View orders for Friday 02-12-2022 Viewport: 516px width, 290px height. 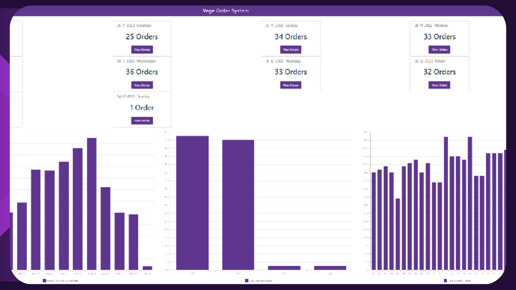[439, 85]
